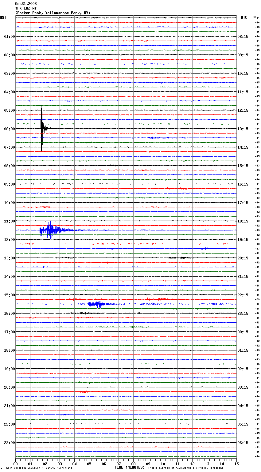
Task: Click the 06:15 UTC time label
Action: [x=243, y=443]
